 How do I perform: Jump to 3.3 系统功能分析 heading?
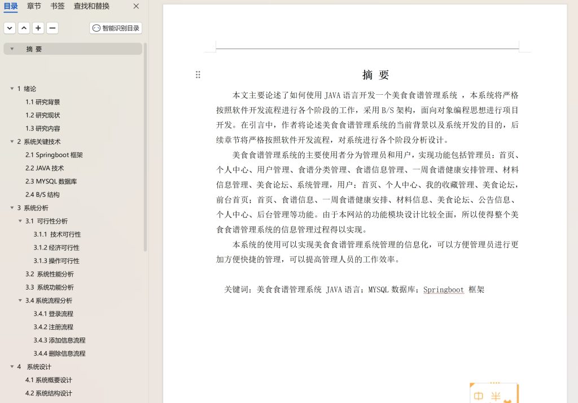click(x=50, y=288)
